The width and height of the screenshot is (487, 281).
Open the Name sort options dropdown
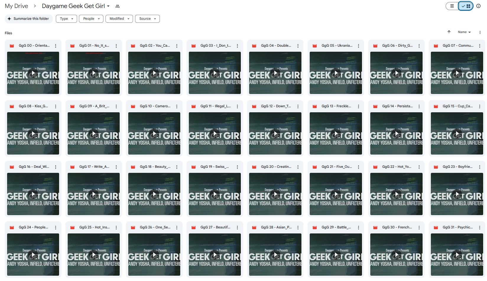(464, 32)
